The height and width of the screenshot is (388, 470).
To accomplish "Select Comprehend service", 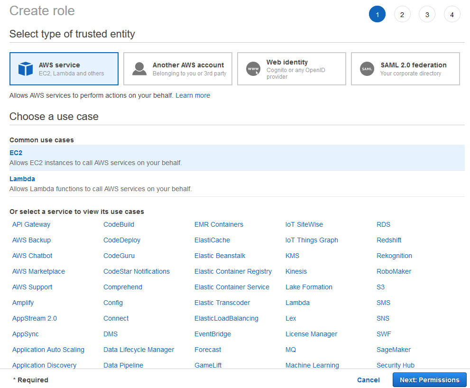I will click(x=122, y=287).
